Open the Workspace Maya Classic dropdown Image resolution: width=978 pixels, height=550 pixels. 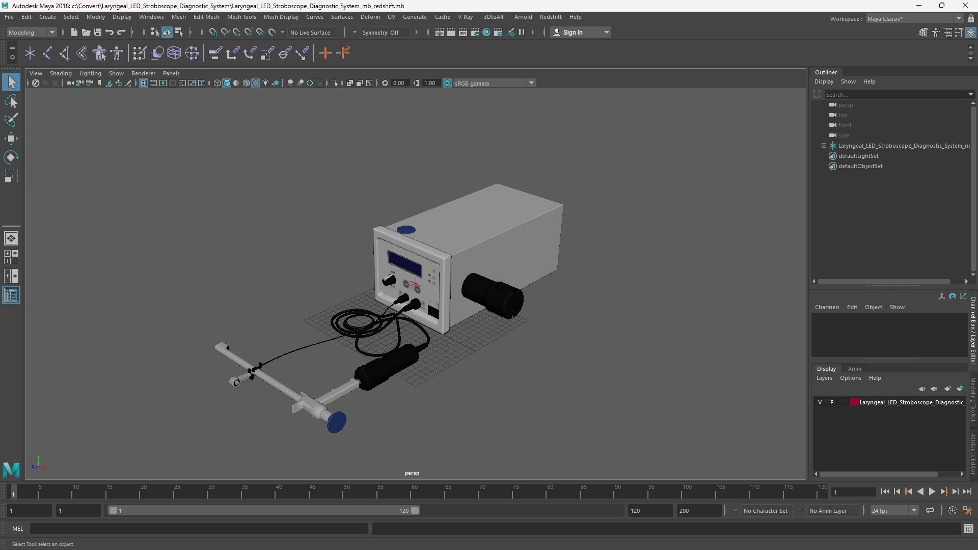[914, 18]
